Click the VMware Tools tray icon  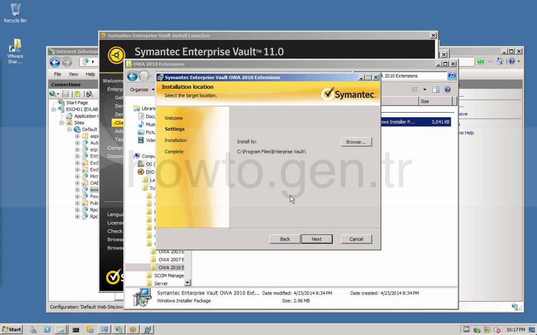pyautogui.click(x=467, y=329)
